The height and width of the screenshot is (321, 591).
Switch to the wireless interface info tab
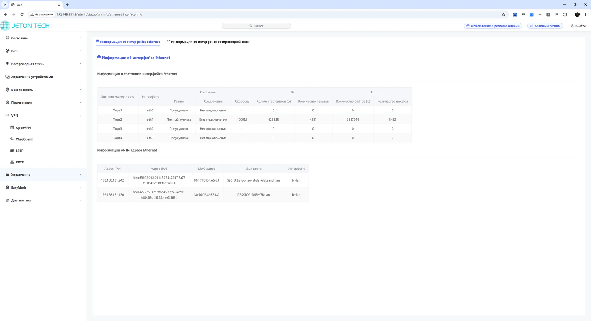pos(208,42)
